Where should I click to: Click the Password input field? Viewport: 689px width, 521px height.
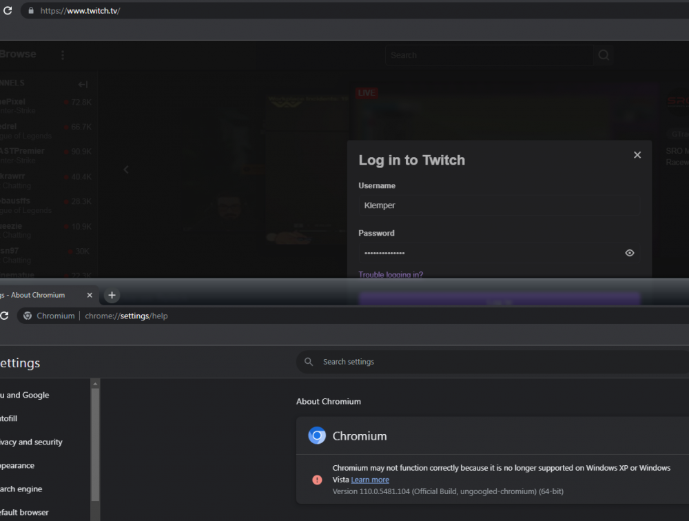click(489, 253)
